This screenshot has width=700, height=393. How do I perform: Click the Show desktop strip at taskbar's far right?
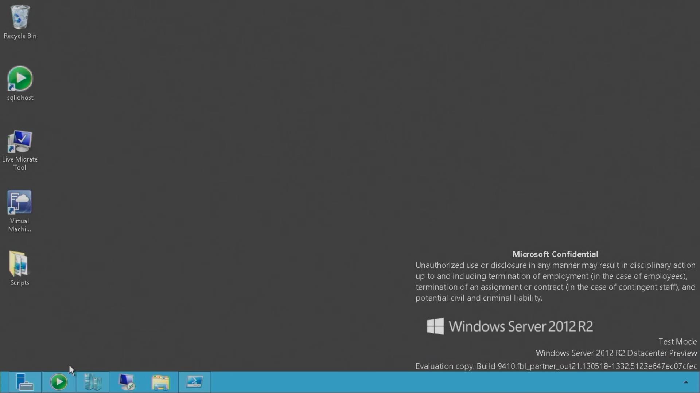pyautogui.click(x=699, y=382)
